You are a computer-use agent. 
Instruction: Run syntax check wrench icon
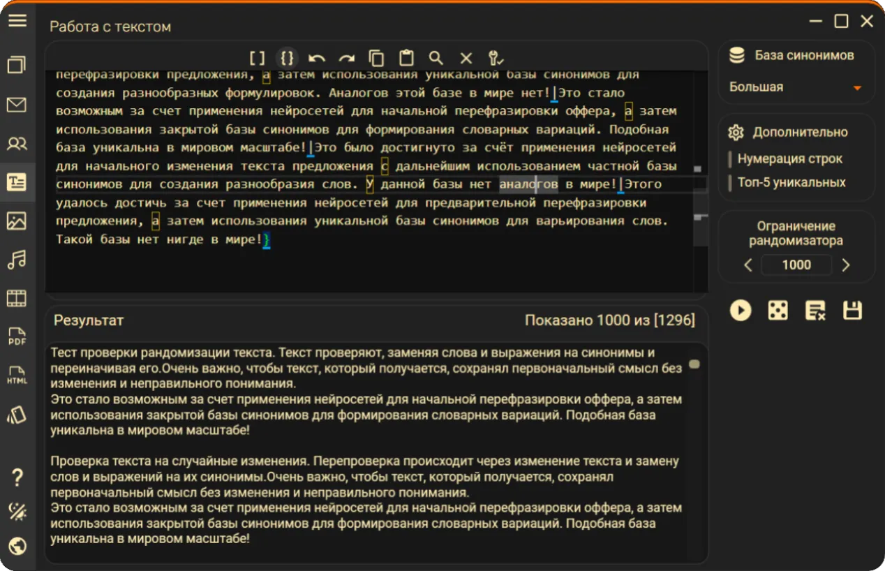[x=496, y=58]
